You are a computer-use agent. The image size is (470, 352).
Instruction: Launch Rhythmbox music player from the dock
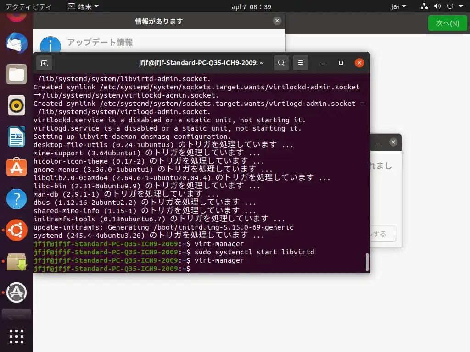pyautogui.click(x=17, y=105)
